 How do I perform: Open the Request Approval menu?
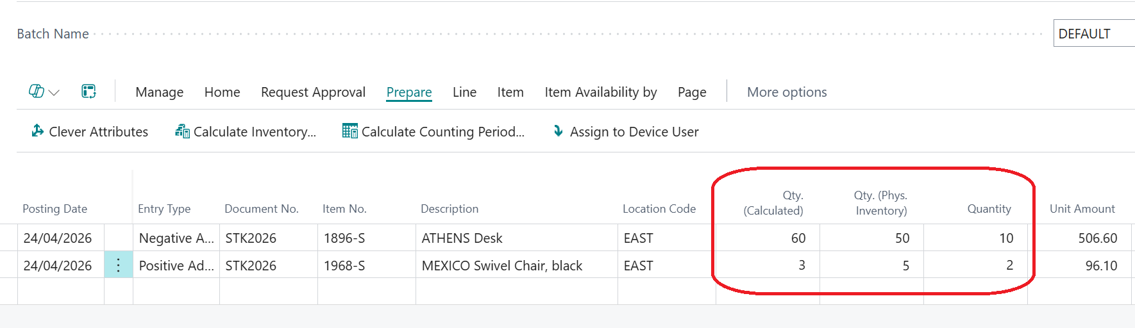click(x=313, y=92)
